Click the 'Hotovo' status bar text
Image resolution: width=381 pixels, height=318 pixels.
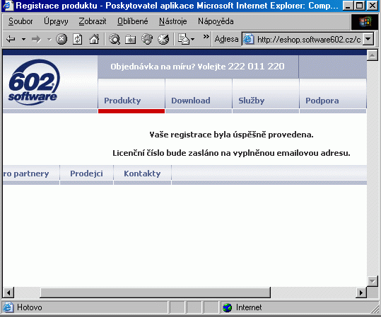(30, 307)
